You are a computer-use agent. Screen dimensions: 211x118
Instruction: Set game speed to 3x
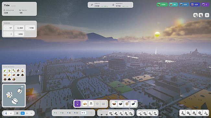tap(31, 113)
